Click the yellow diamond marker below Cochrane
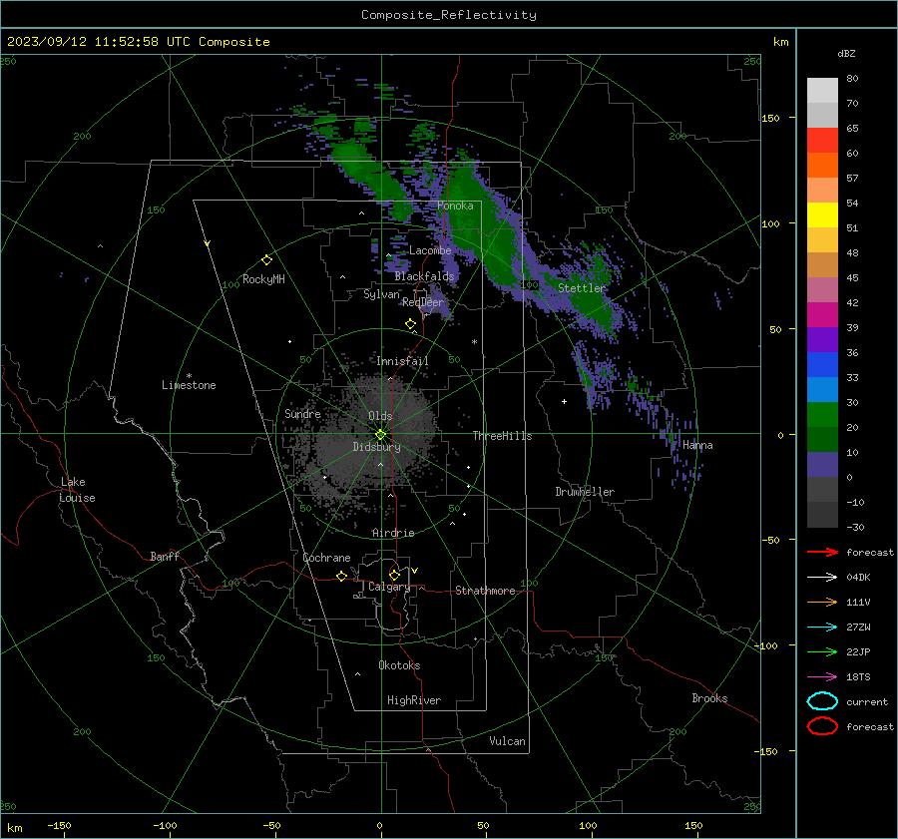The height and width of the screenshot is (839, 898). click(x=341, y=576)
